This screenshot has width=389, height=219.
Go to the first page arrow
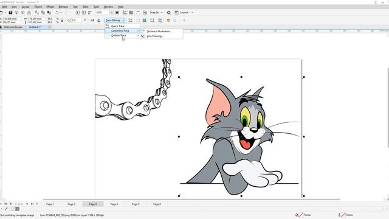5,204
